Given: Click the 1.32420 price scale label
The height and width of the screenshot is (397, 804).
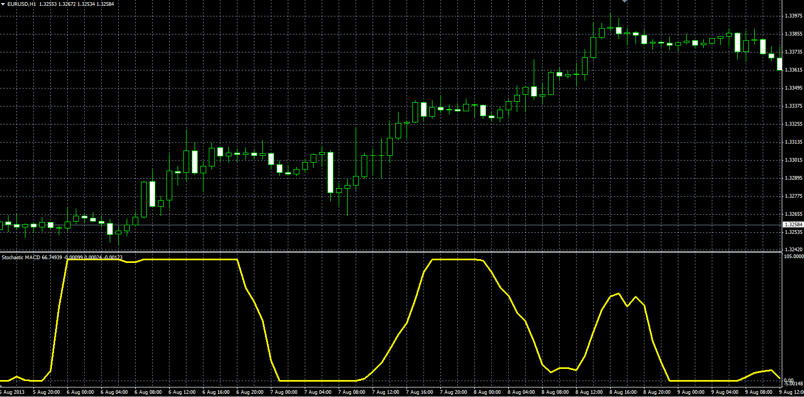Looking at the screenshot, I should 793,249.
